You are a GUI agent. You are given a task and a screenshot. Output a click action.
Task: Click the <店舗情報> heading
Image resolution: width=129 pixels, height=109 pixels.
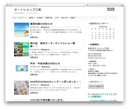coord(94,45)
